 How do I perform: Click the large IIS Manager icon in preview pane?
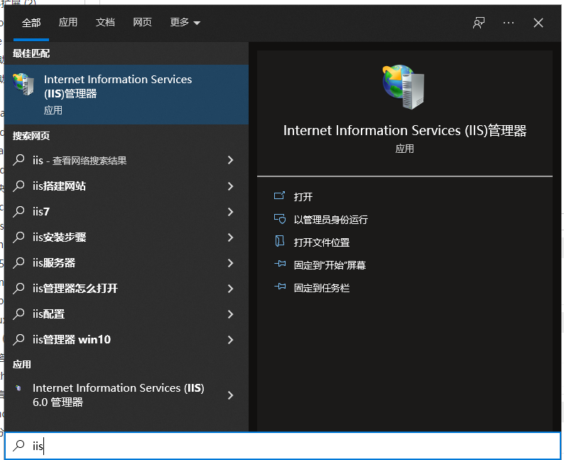click(x=403, y=87)
